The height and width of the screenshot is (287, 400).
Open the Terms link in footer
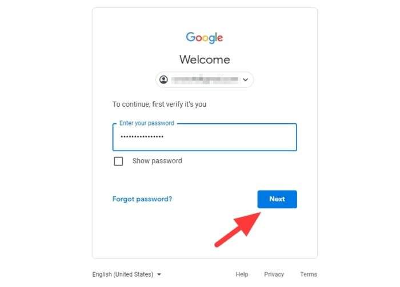[309, 274]
